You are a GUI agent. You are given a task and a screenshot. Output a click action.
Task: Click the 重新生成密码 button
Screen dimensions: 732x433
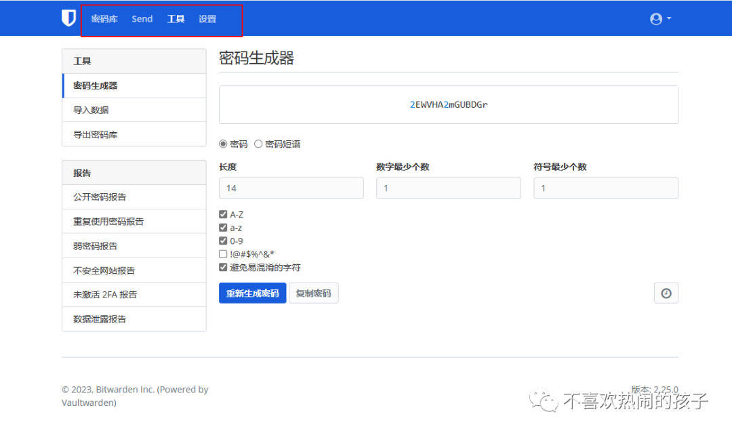(x=252, y=293)
